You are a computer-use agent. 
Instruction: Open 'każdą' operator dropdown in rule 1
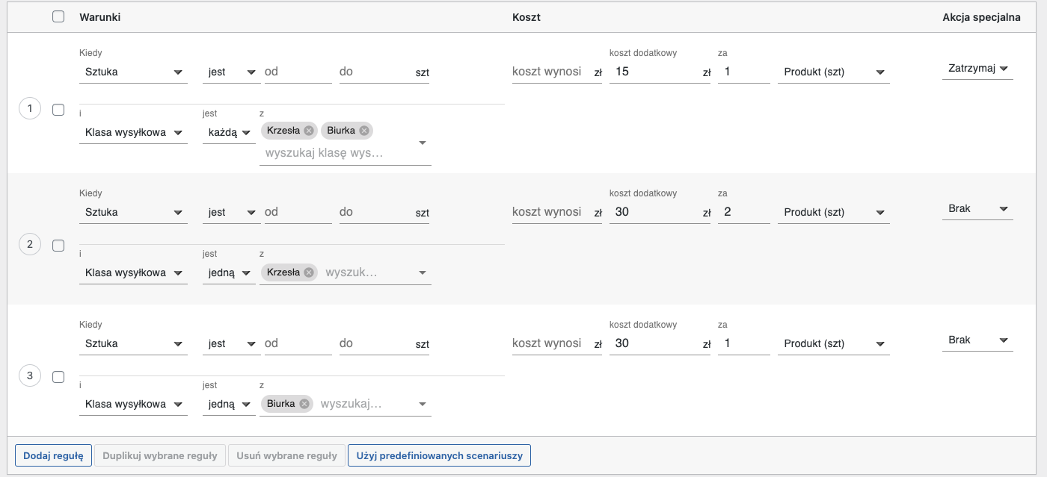[x=229, y=133]
